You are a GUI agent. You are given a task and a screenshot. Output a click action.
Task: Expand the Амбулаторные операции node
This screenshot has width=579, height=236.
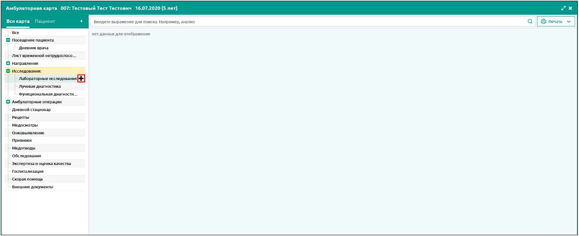coord(8,102)
